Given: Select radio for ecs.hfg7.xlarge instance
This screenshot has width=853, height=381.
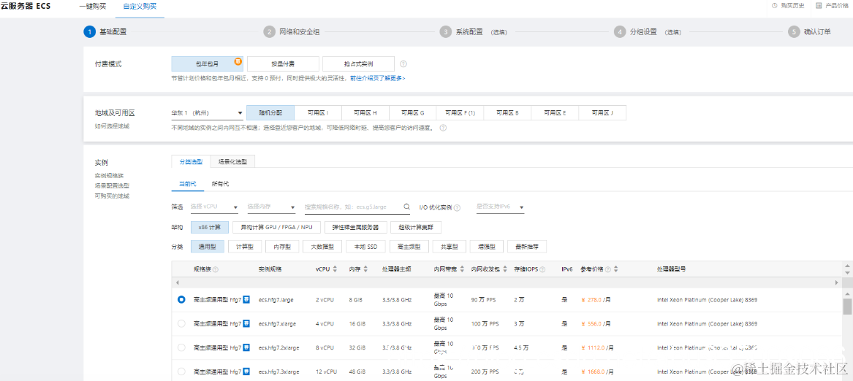Looking at the screenshot, I should click(181, 323).
